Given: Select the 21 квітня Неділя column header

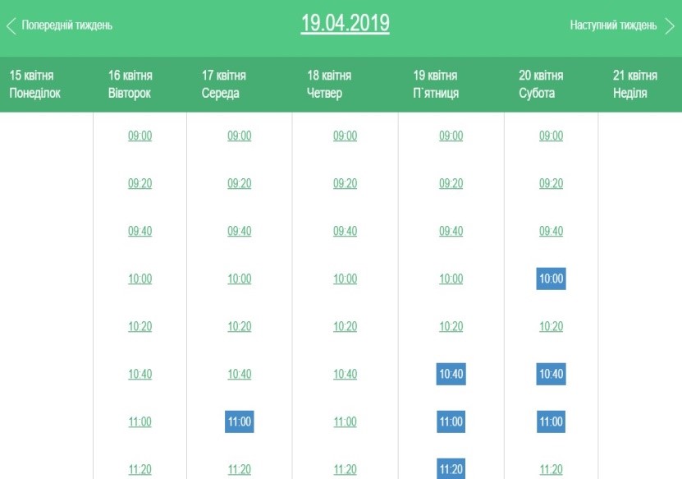Looking at the screenshot, I should coord(635,84).
